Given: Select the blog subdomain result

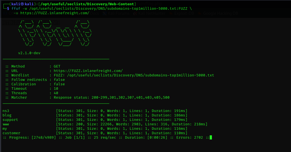Looking at the screenshot, I should point(7,115).
